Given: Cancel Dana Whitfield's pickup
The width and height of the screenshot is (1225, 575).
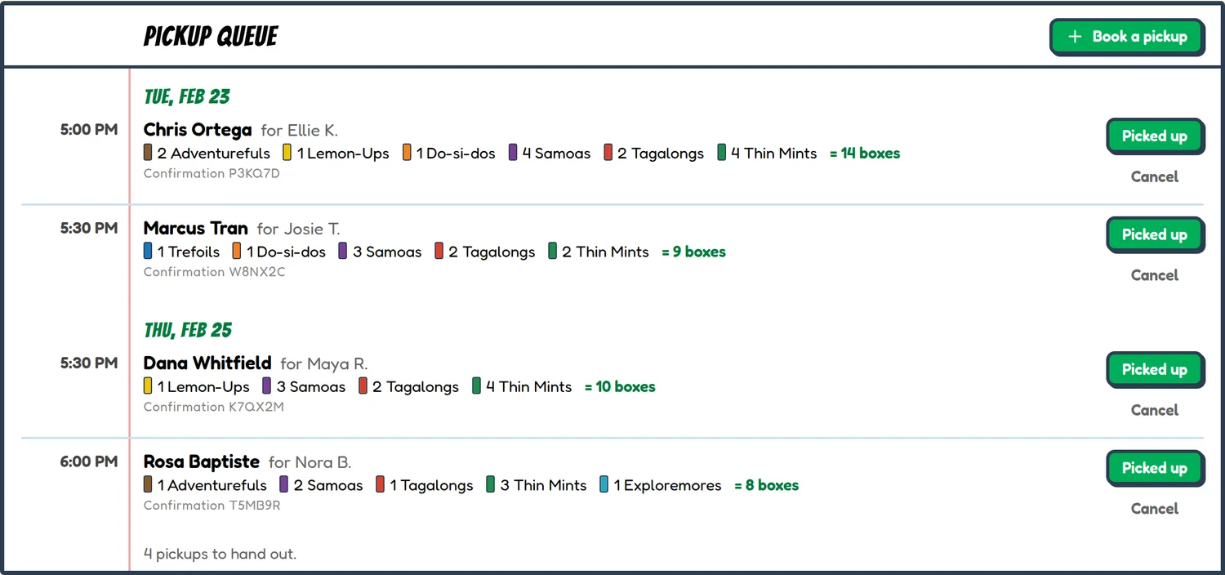Looking at the screenshot, I should [1155, 410].
